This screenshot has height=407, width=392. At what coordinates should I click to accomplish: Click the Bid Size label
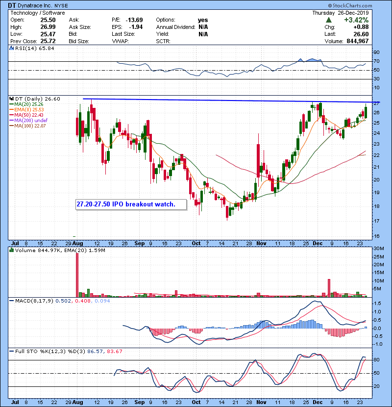pyautogui.click(x=79, y=41)
